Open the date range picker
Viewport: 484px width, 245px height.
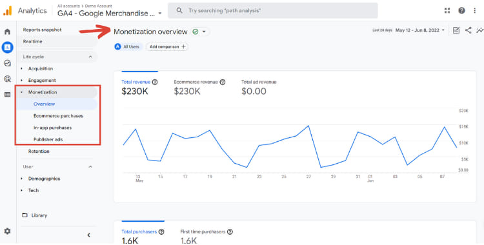[420, 30]
